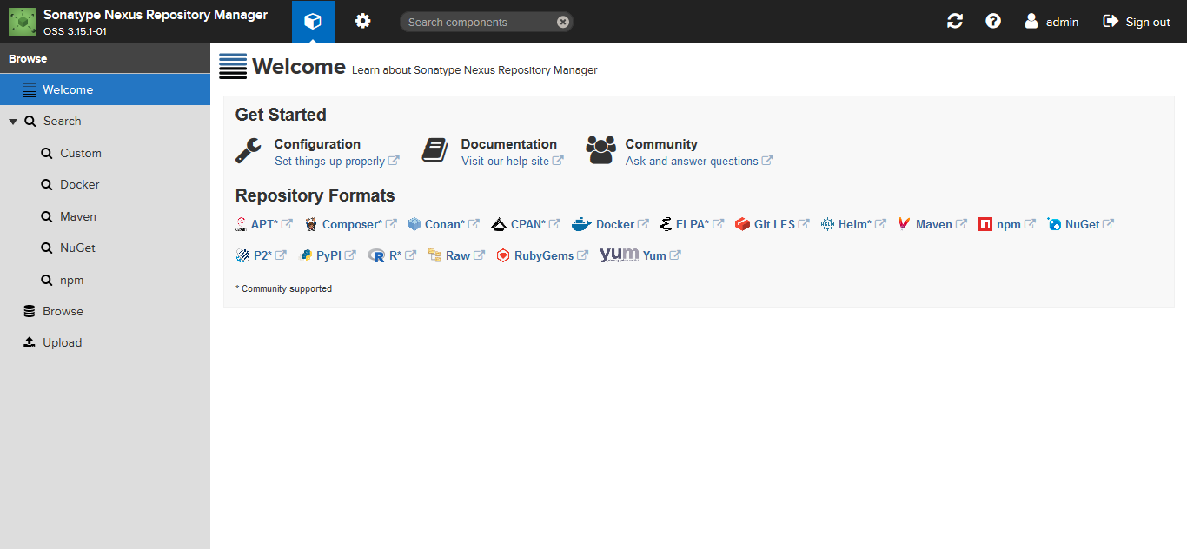
Task: Click the Sign out button
Action: pos(1137,22)
